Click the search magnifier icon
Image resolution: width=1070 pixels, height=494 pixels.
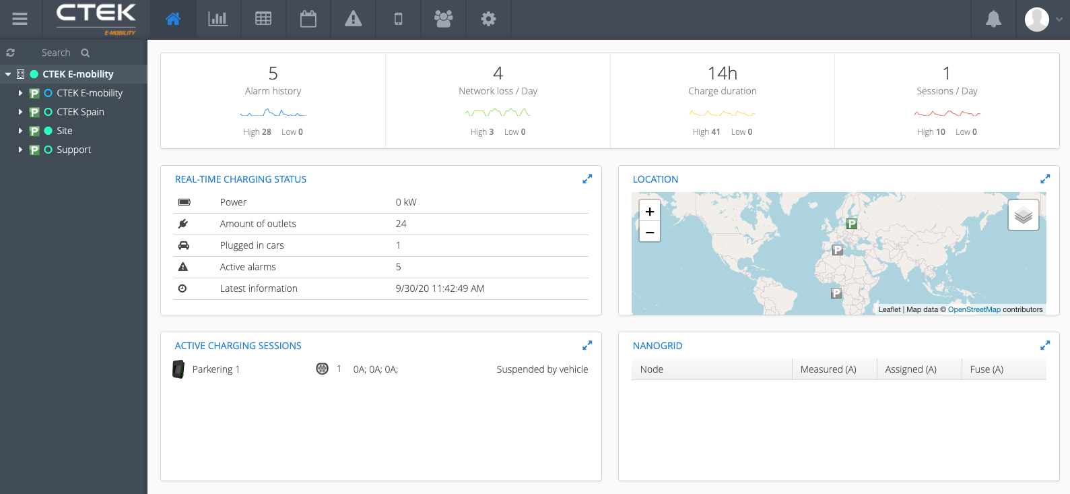coord(86,53)
